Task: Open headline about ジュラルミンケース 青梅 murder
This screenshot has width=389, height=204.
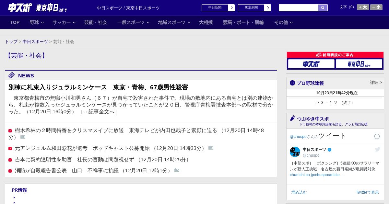Action: 98,87
